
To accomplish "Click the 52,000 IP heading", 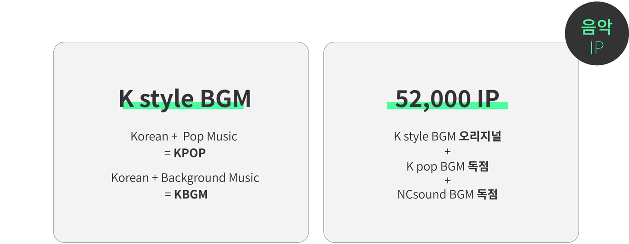I will tap(447, 98).
